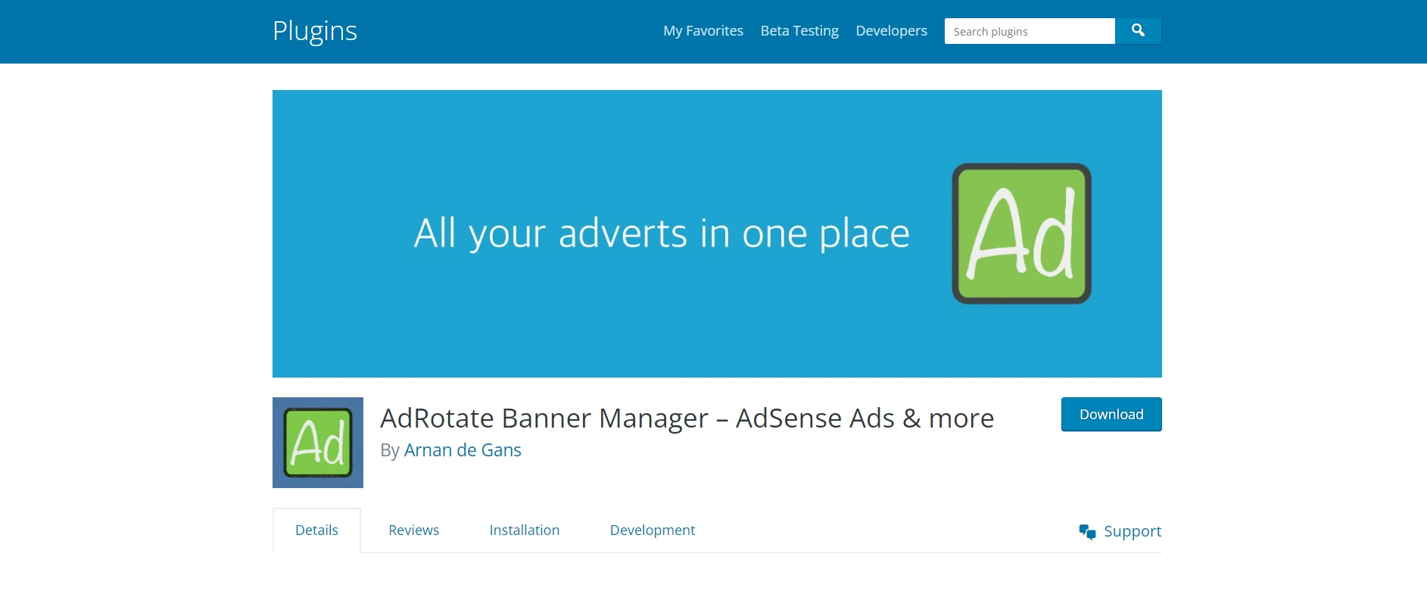Open the Support link
The image size is (1427, 591).
tap(1133, 531)
